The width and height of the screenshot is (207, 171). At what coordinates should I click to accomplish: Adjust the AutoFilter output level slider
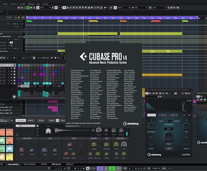coord(183,107)
